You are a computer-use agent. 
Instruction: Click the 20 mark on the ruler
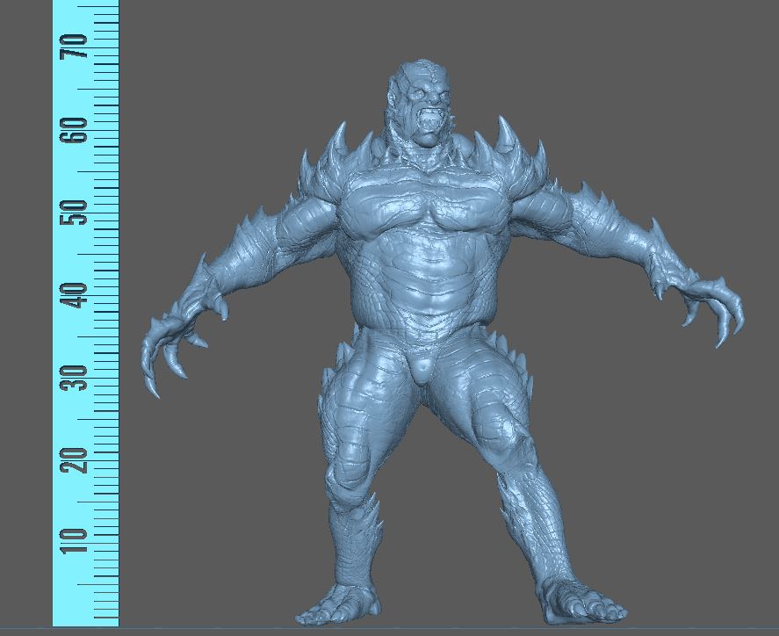(80, 459)
